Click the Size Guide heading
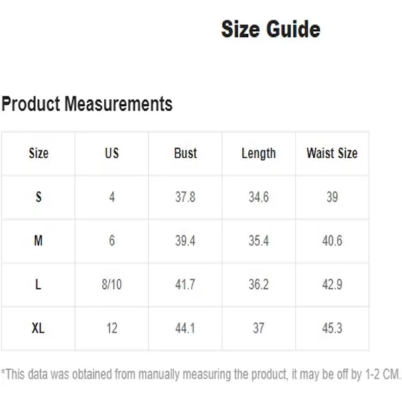The image size is (402, 402). coord(271,29)
